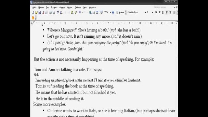
Task: Undo the last action with the arrow icon
Action: tap(80, 12)
